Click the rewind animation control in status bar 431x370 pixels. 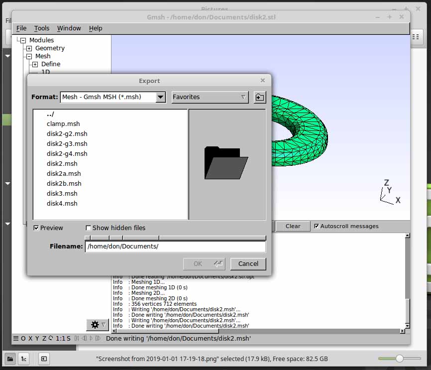(x=77, y=338)
